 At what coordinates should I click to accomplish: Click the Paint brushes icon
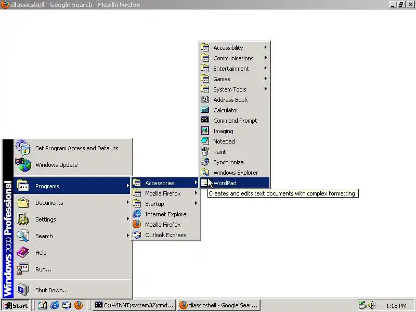click(x=204, y=151)
